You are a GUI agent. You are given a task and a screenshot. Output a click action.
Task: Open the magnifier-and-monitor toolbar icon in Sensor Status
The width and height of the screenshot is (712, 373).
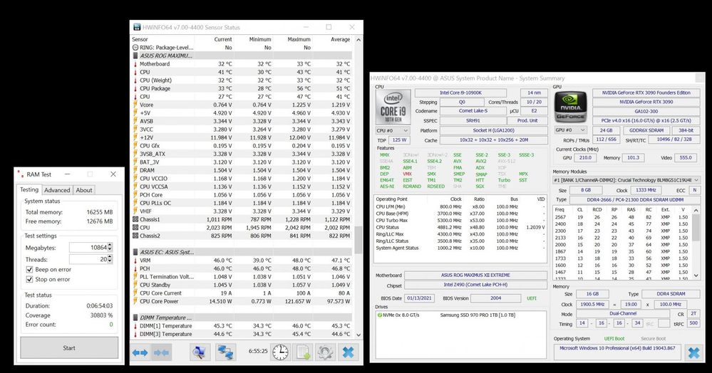(200, 352)
